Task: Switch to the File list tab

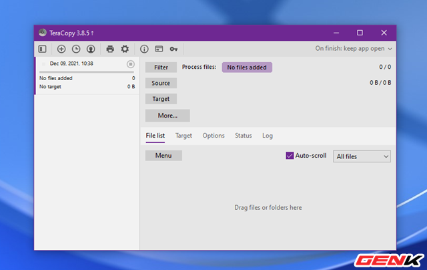Action: pyautogui.click(x=155, y=136)
